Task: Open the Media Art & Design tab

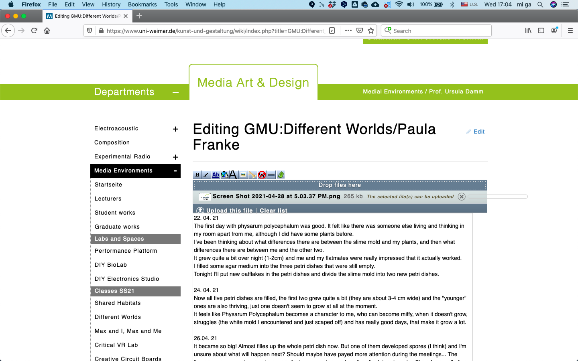Action: pyautogui.click(x=253, y=82)
